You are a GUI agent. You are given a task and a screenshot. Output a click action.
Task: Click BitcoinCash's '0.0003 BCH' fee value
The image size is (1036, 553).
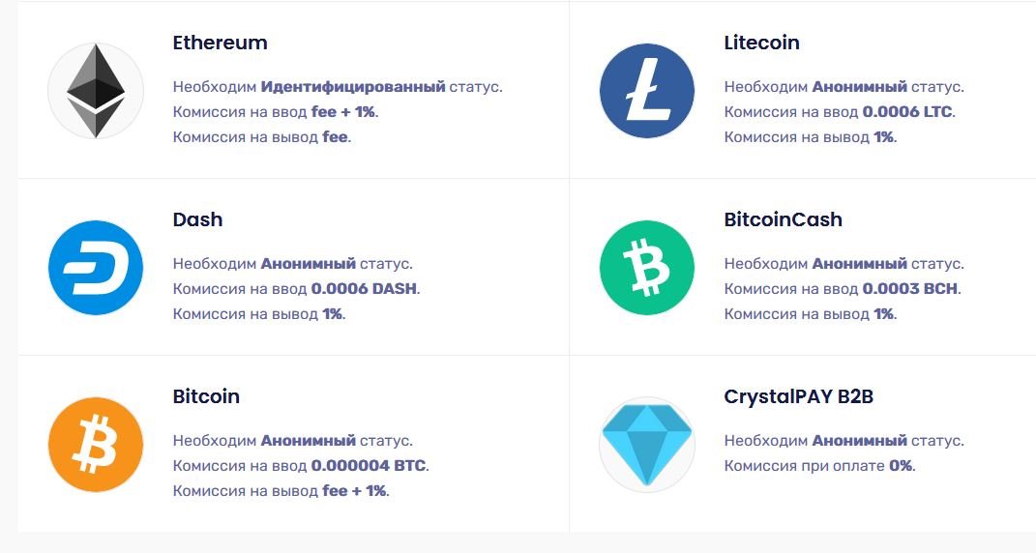pyautogui.click(x=909, y=289)
